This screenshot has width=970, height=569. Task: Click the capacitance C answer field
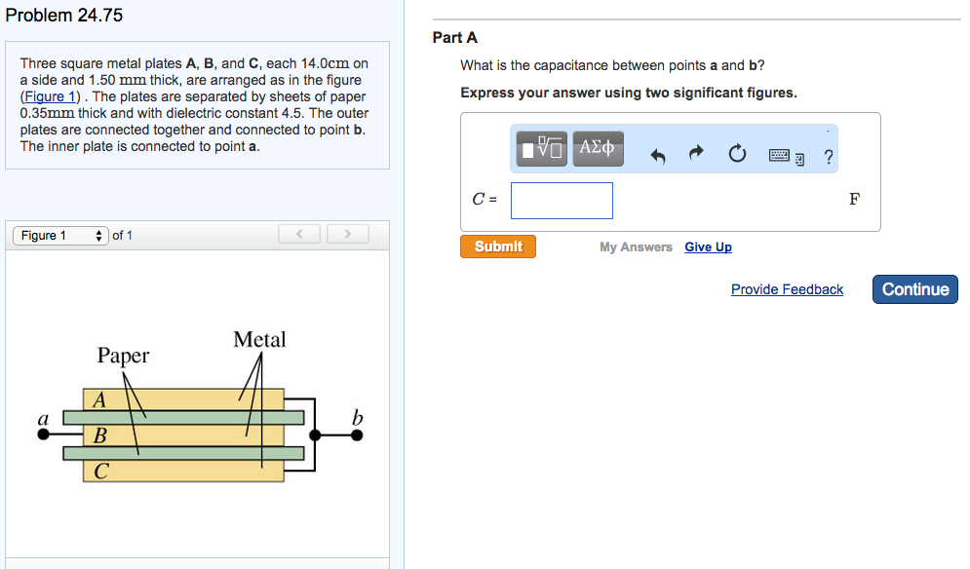[562, 201]
